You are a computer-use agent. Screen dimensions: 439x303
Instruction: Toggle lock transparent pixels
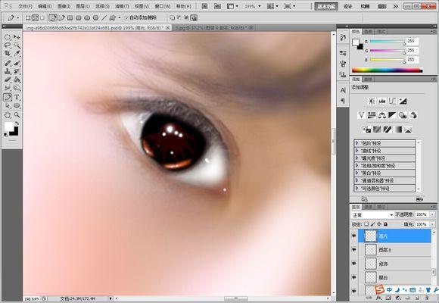click(366, 224)
